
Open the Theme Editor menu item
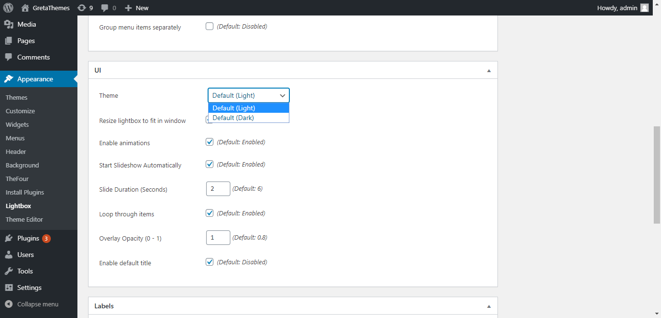coord(24,219)
